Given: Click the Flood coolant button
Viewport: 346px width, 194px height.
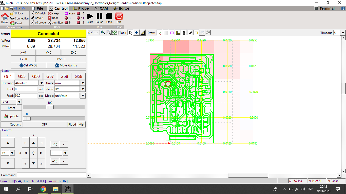Looking at the screenshot, I should 72,124.
